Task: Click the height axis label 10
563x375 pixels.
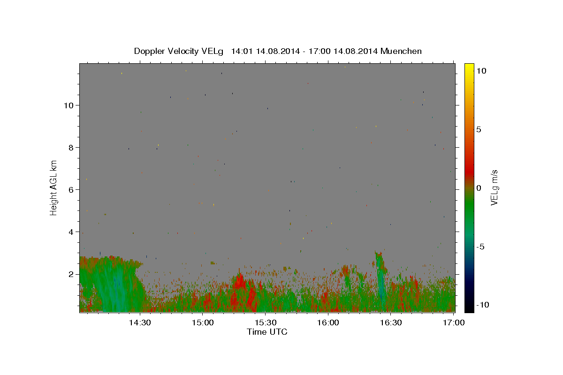Action: click(69, 105)
